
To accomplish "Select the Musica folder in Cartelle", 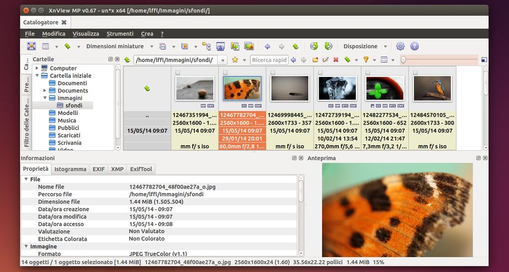I will point(67,120).
